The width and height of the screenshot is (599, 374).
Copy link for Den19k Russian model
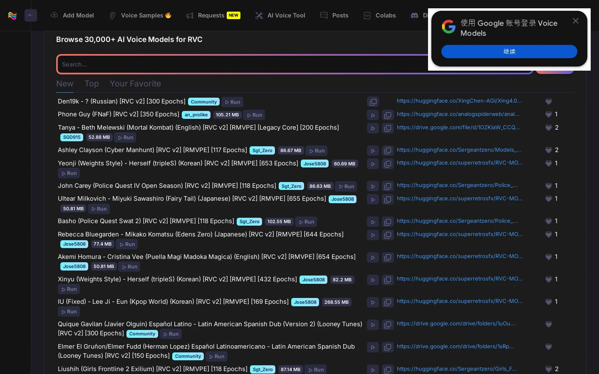point(373,102)
